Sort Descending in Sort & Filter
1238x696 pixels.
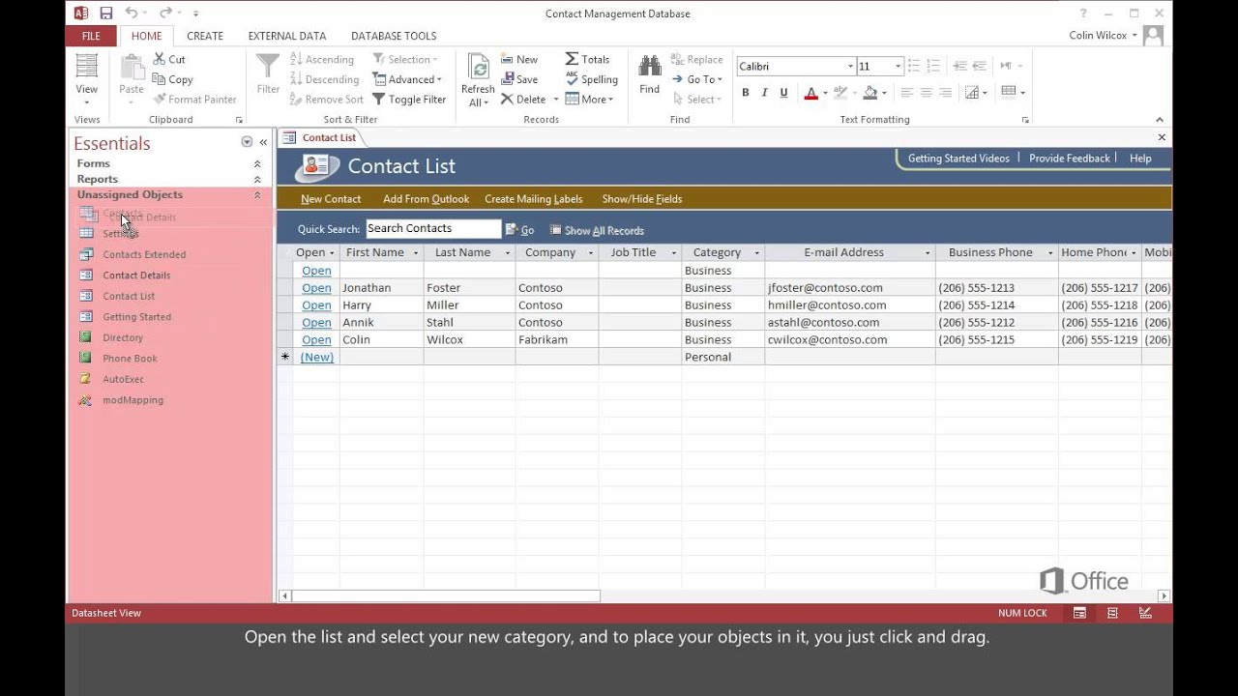coord(324,79)
